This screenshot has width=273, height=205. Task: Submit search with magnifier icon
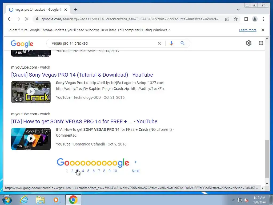[x=182, y=43]
